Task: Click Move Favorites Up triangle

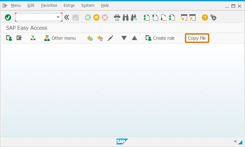Action: [135, 38]
